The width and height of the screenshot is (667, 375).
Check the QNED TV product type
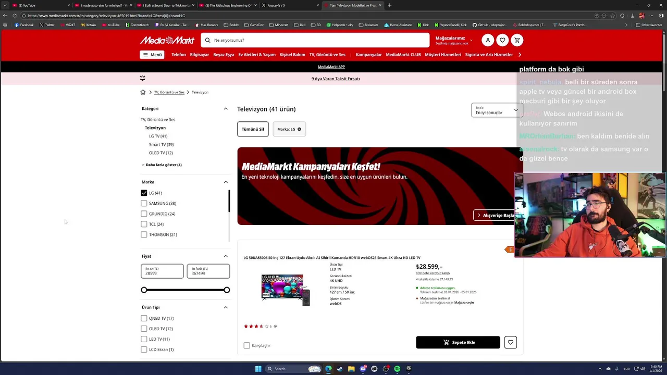click(x=144, y=318)
